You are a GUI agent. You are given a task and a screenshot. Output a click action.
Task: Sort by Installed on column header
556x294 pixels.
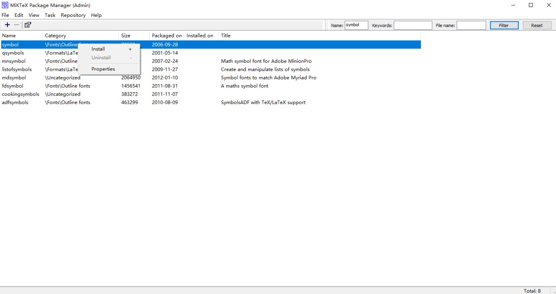point(201,36)
